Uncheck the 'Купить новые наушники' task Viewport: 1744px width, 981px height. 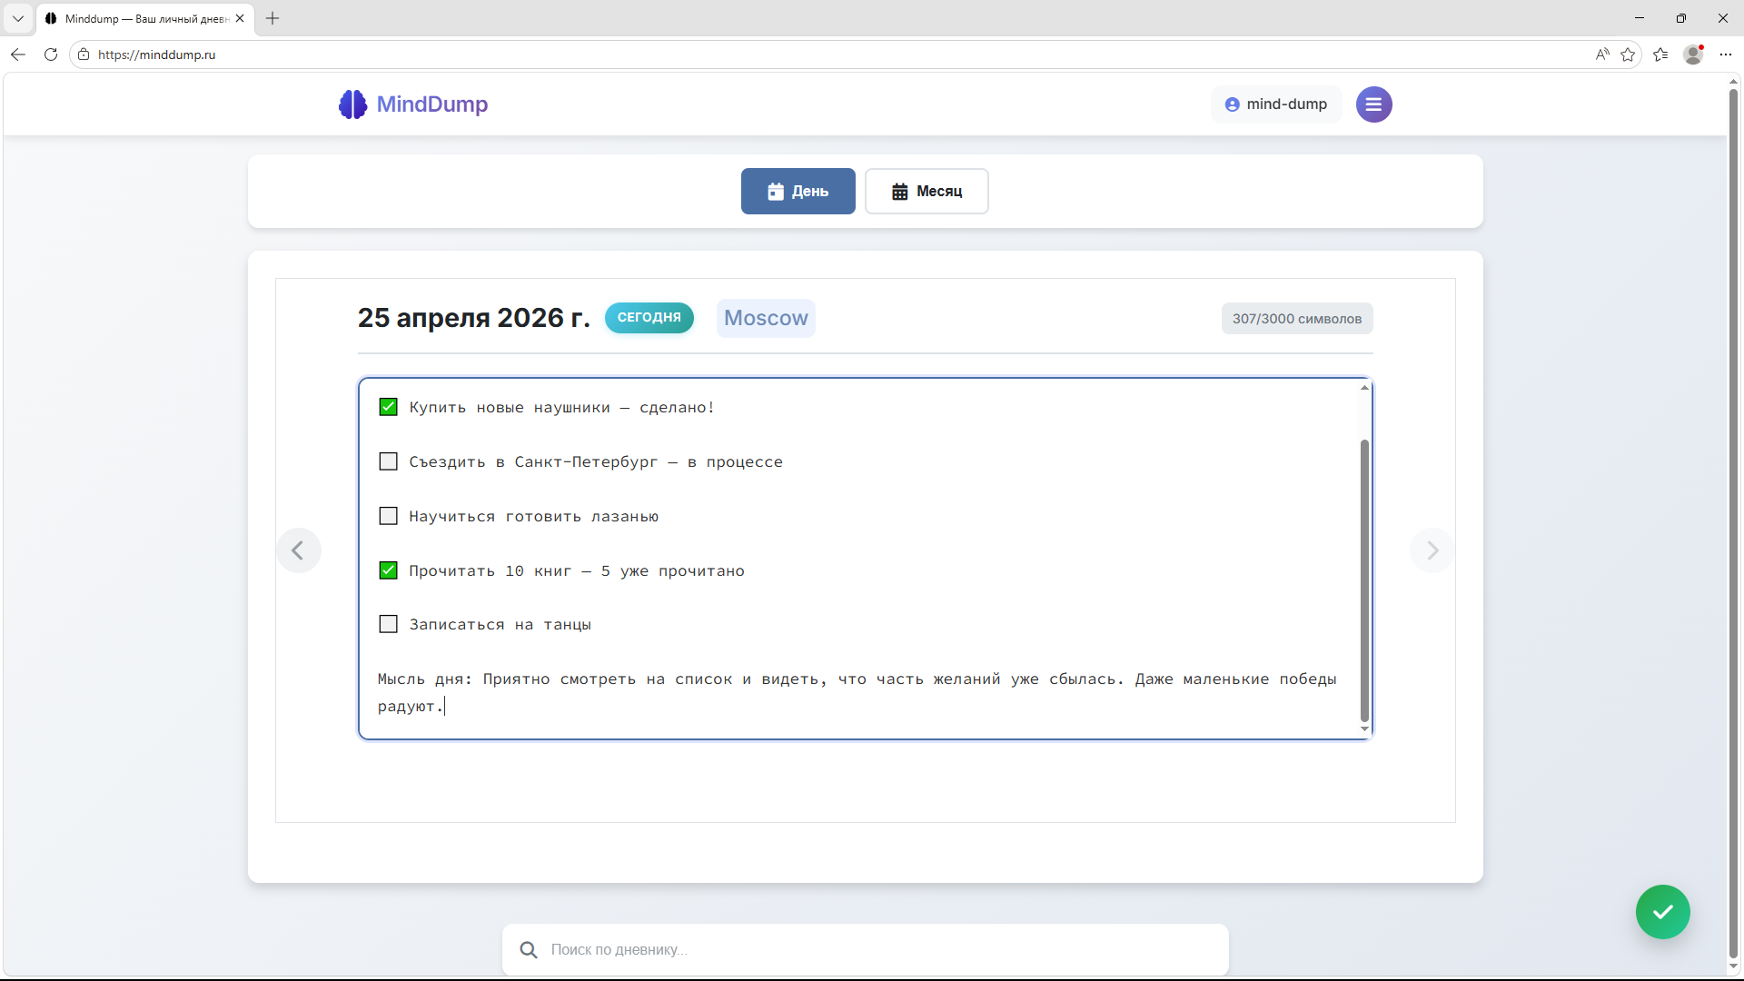(x=388, y=406)
